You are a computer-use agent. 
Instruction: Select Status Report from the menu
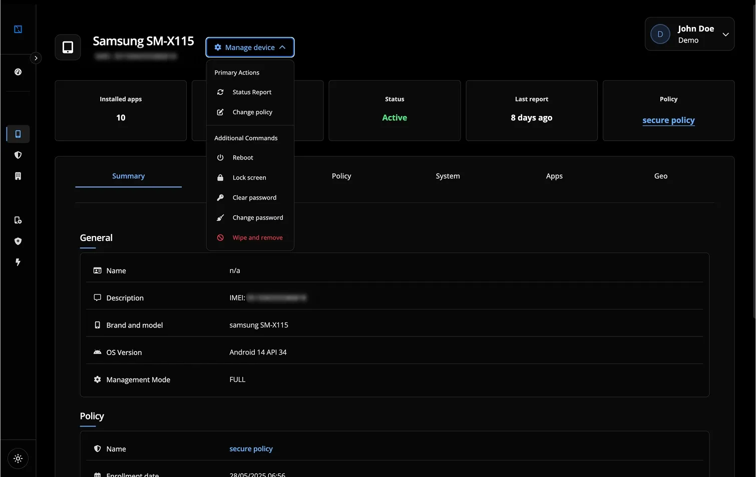(251, 92)
